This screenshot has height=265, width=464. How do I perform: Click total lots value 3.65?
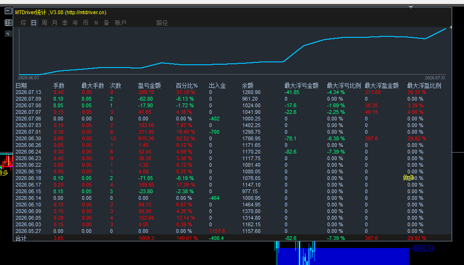click(x=59, y=239)
